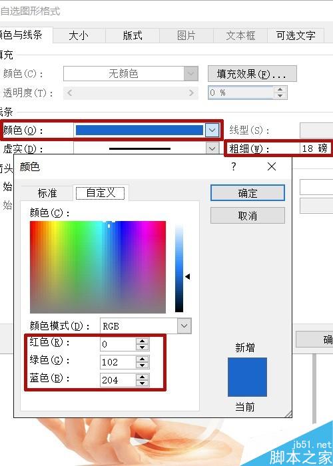This screenshot has height=466, width=333.
Task: Click the 红色(R) value field
Action: (118, 344)
